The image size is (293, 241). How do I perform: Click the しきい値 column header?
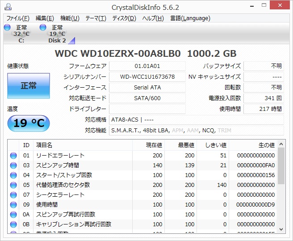pyautogui.click(x=213, y=145)
